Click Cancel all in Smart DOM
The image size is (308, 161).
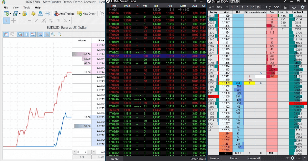pyautogui.click(x=254, y=158)
